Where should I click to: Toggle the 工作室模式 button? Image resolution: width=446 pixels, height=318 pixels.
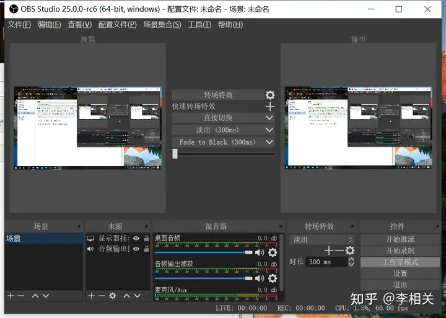click(x=400, y=262)
